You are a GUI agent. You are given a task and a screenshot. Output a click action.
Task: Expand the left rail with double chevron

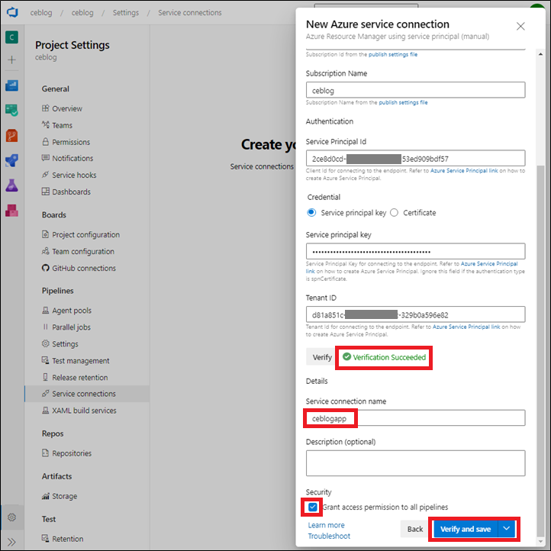click(x=12, y=542)
